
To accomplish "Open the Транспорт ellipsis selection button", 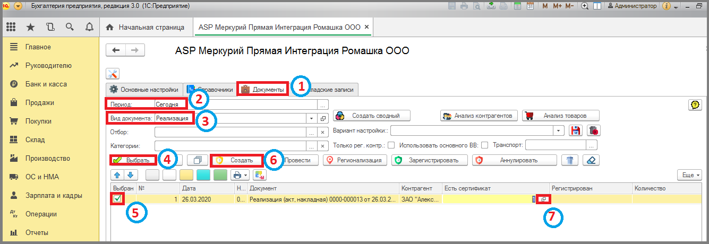I will pyautogui.click(x=593, y=145).
